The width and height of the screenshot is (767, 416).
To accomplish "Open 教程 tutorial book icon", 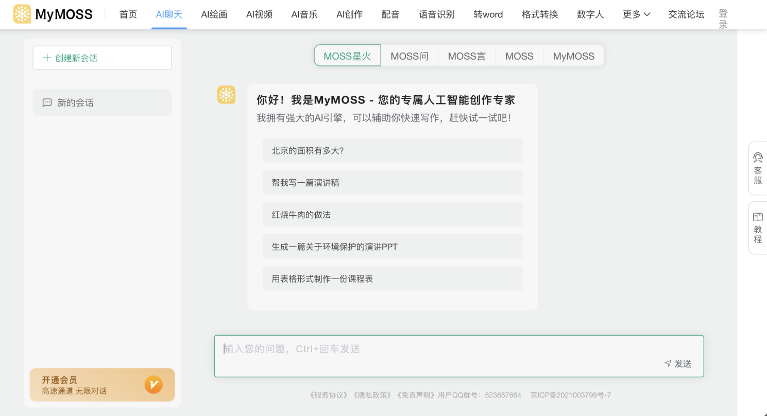I will coord(758,217).
